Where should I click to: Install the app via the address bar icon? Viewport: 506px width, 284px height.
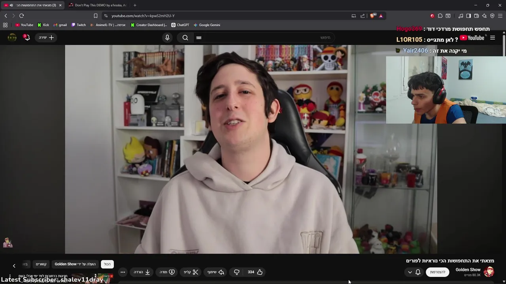[x=353, y=16]
